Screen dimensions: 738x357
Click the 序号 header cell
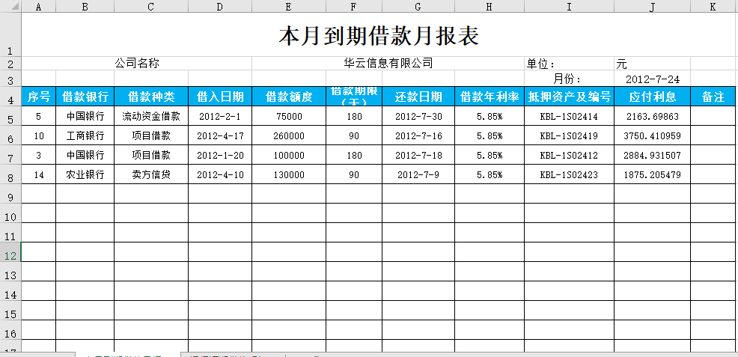39,97
